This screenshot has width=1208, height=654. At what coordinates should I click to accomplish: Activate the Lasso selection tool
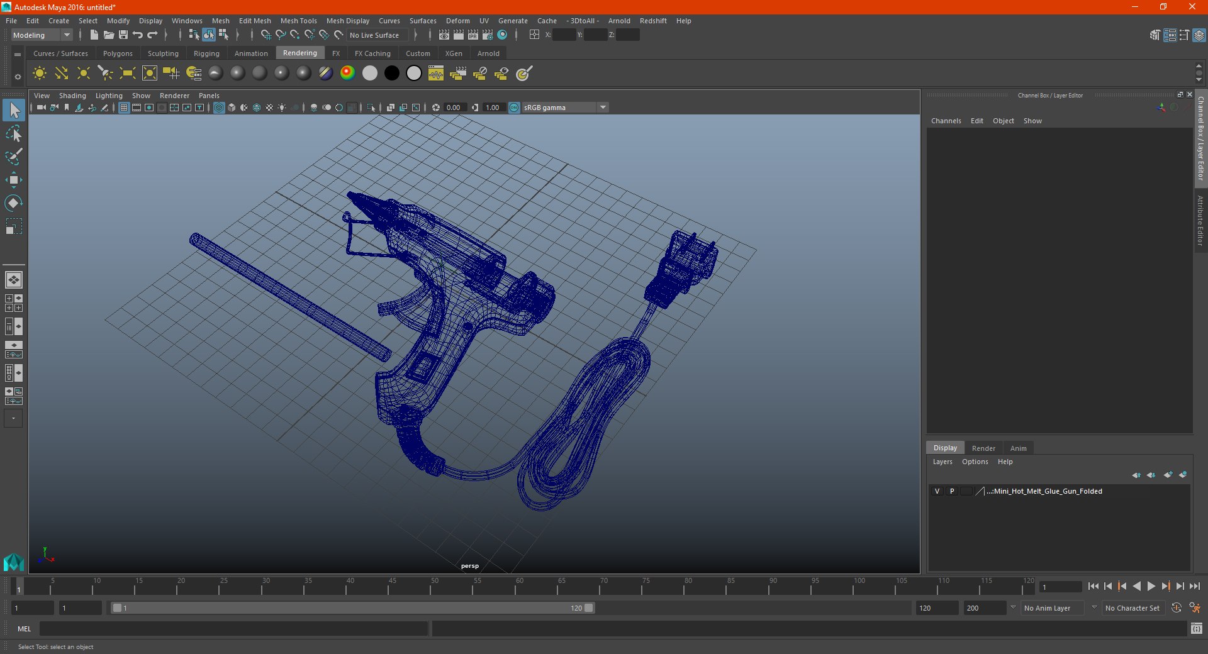[x=13, y=134]
